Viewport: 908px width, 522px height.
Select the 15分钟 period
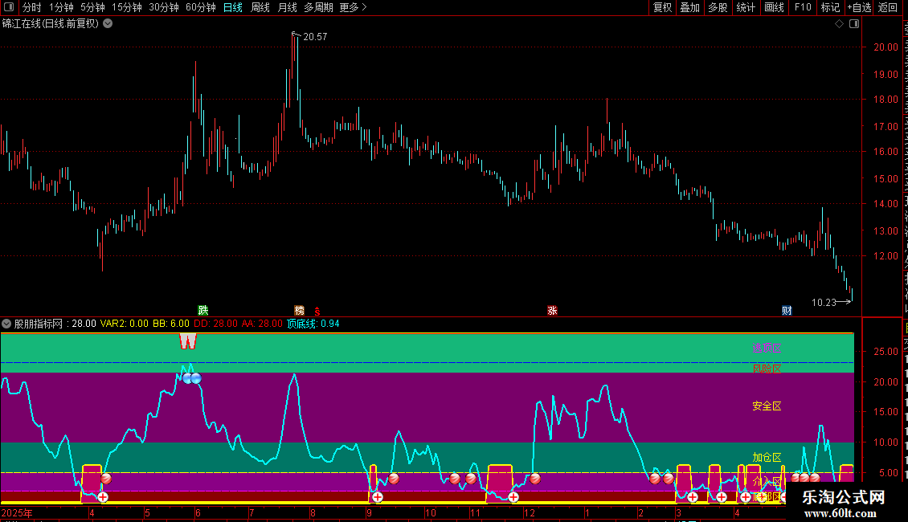(x=127, y=7)
